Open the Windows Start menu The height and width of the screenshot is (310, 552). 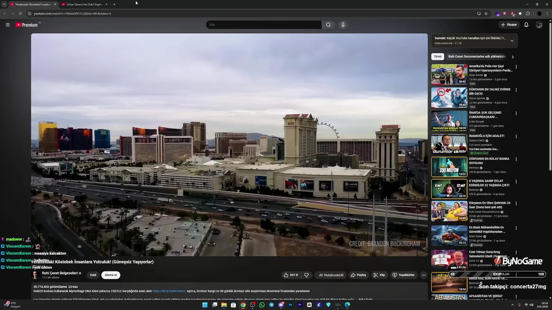(x=205, y=305)
